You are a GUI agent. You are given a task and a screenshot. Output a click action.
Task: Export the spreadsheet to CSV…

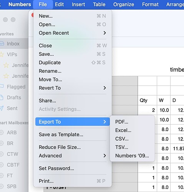pos(133,139)
